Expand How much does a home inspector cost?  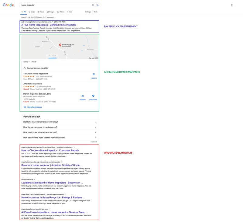tap(60, 132)
